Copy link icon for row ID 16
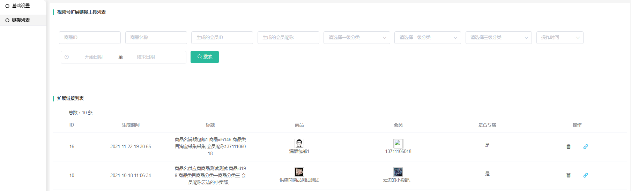Image resolution: width=631 pixels, height=191 pixels. (586, 147)
